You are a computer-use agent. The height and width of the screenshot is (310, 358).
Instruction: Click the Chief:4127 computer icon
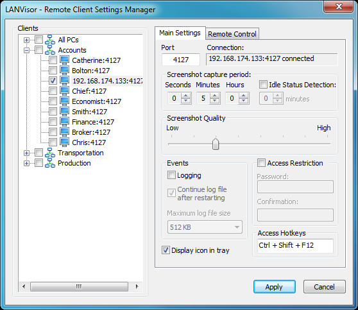(x=64, y=91)
